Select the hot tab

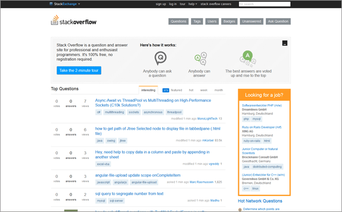click(x=191, y=90)
